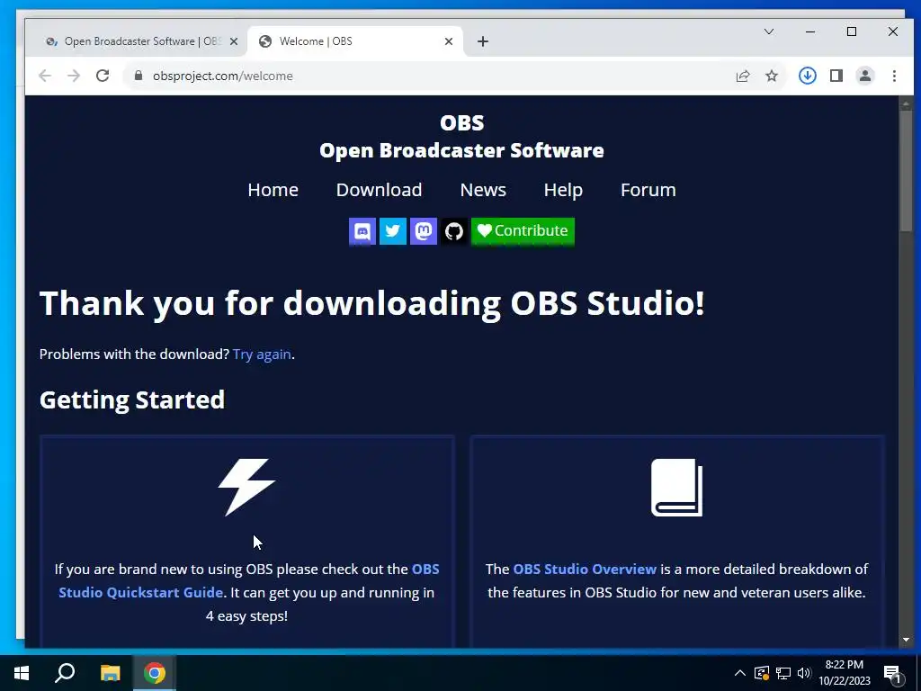Open the Chrome three-dot menu
This screenshot has width=921, height=691.
point(894,76)
